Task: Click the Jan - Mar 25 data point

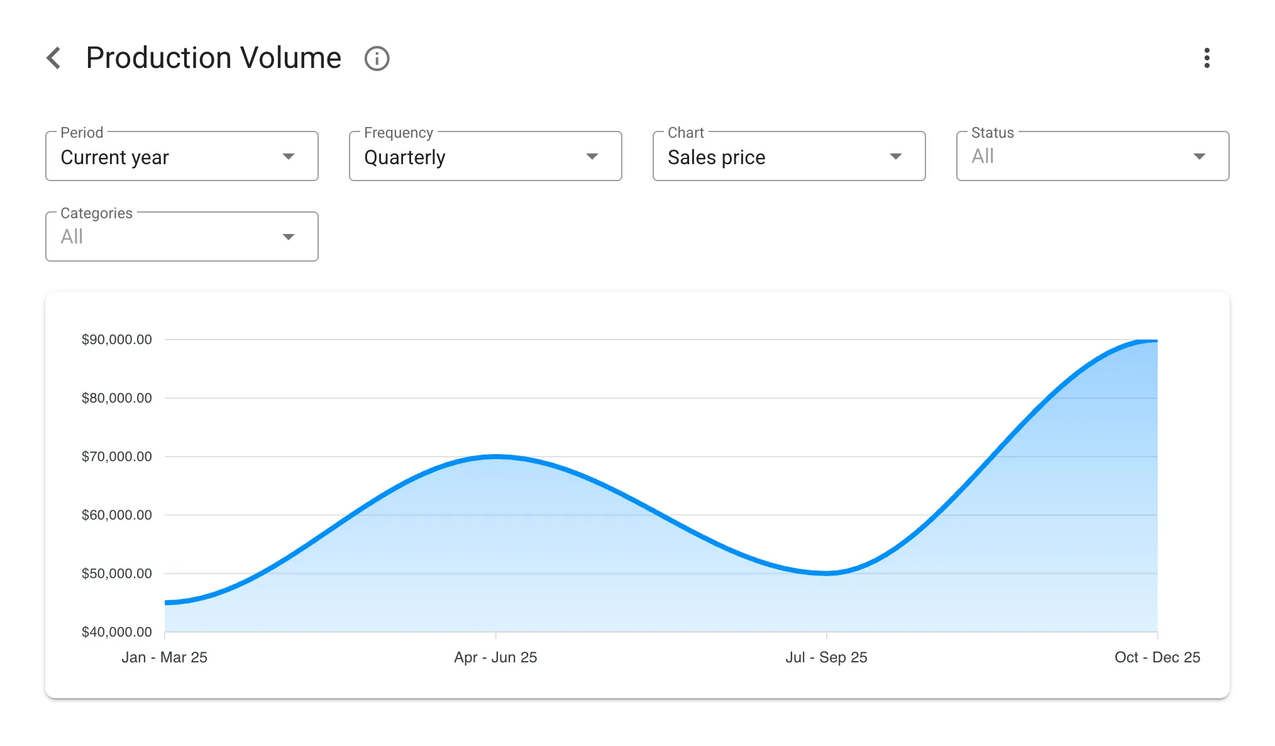Action: [165, 603]
